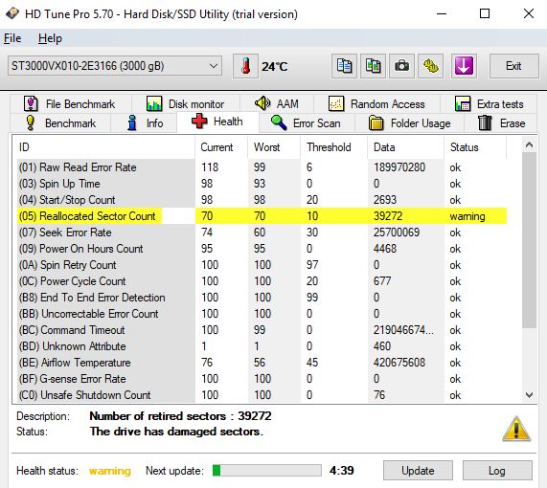Select the Command Timeout row

click(x=262, y=330)
